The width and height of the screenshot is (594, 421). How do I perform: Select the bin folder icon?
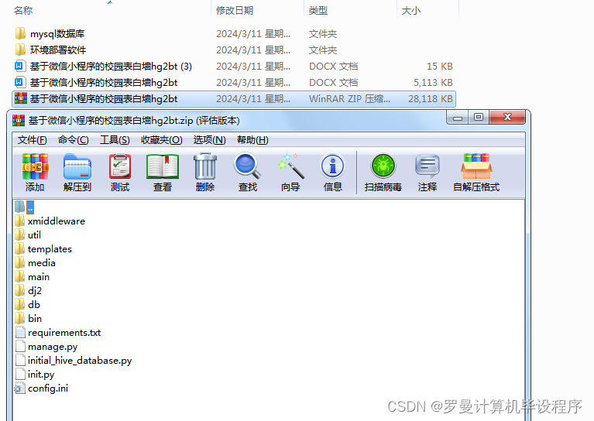[x=20, y=318]
